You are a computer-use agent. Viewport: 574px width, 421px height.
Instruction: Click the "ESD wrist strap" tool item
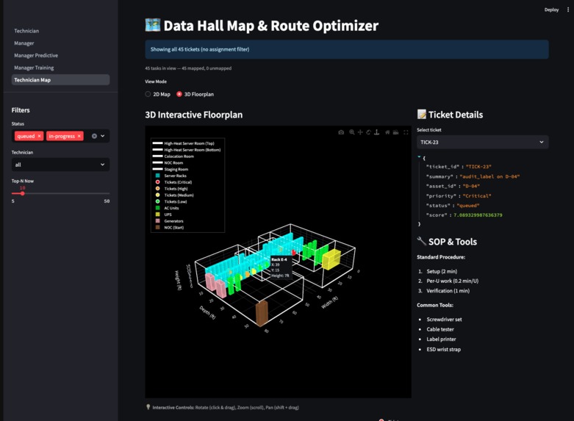(x=444, y=349)
